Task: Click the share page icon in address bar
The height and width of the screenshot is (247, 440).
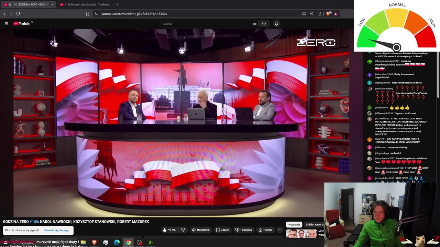Action: coord(320,14)
